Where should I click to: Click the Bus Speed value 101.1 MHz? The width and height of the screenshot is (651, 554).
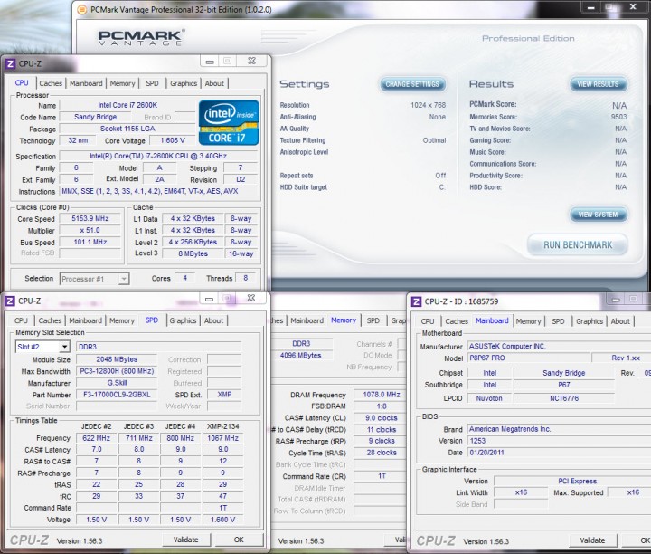[x=90, y=242]
